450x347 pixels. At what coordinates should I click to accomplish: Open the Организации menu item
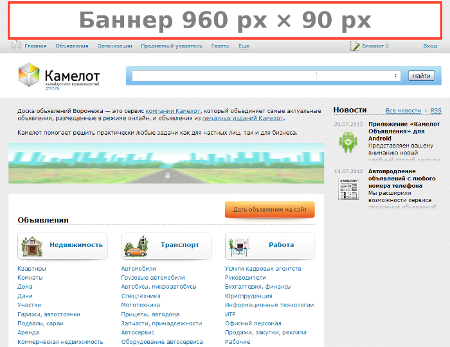114,46
